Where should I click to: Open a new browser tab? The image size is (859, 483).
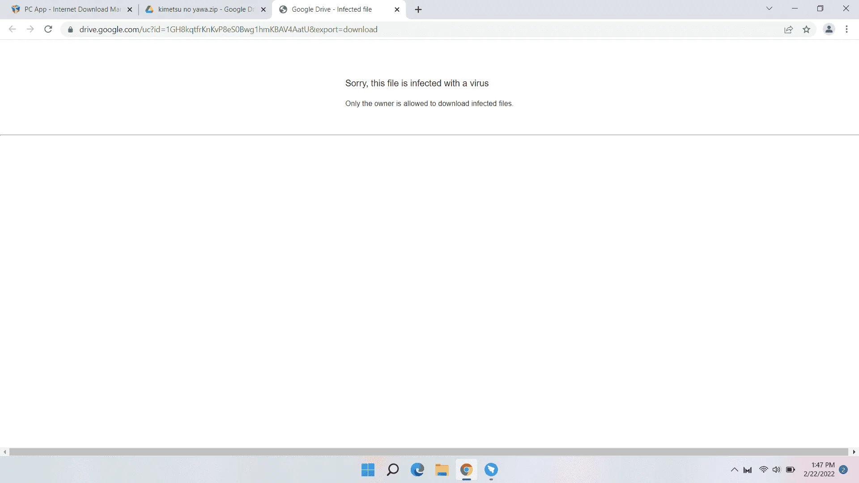pos(418,9)
